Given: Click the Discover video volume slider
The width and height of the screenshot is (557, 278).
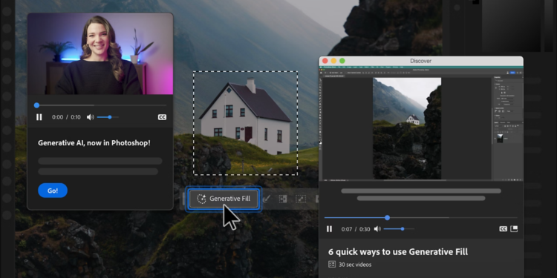Looking at the screenshot, I should [x=399, y=229].
